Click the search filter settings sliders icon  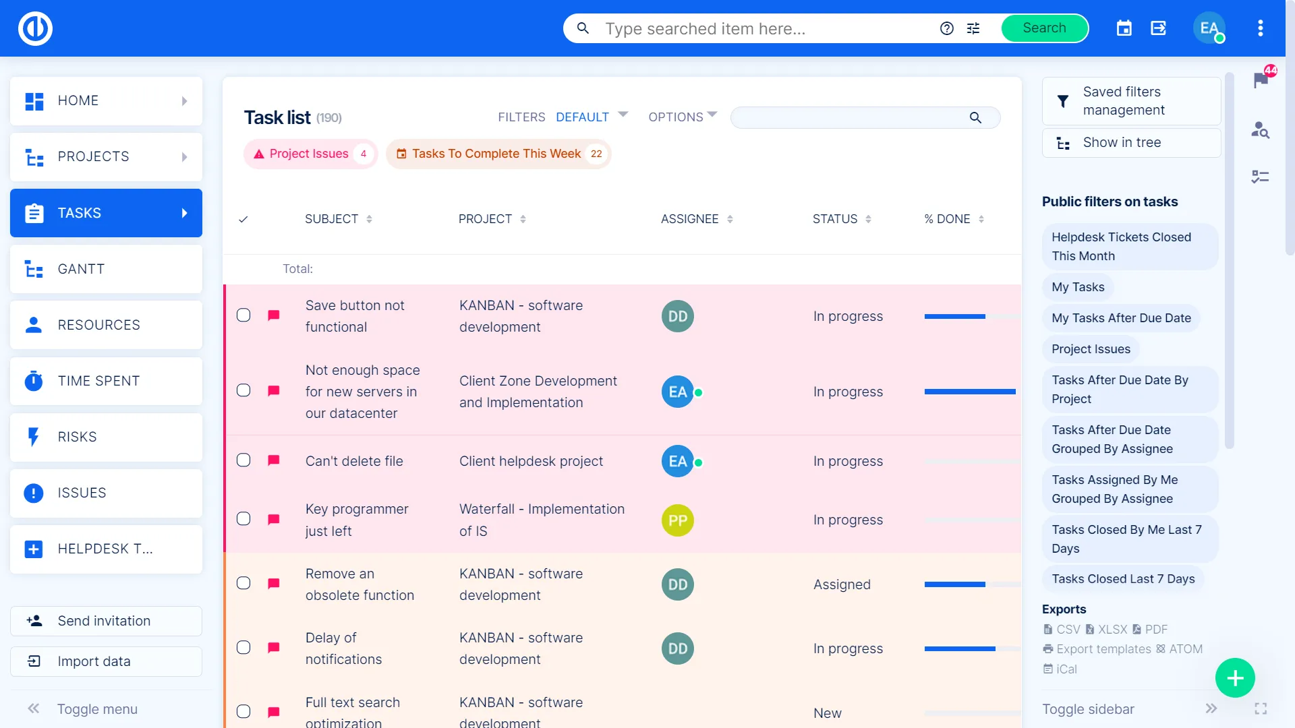tap(973, 28)
